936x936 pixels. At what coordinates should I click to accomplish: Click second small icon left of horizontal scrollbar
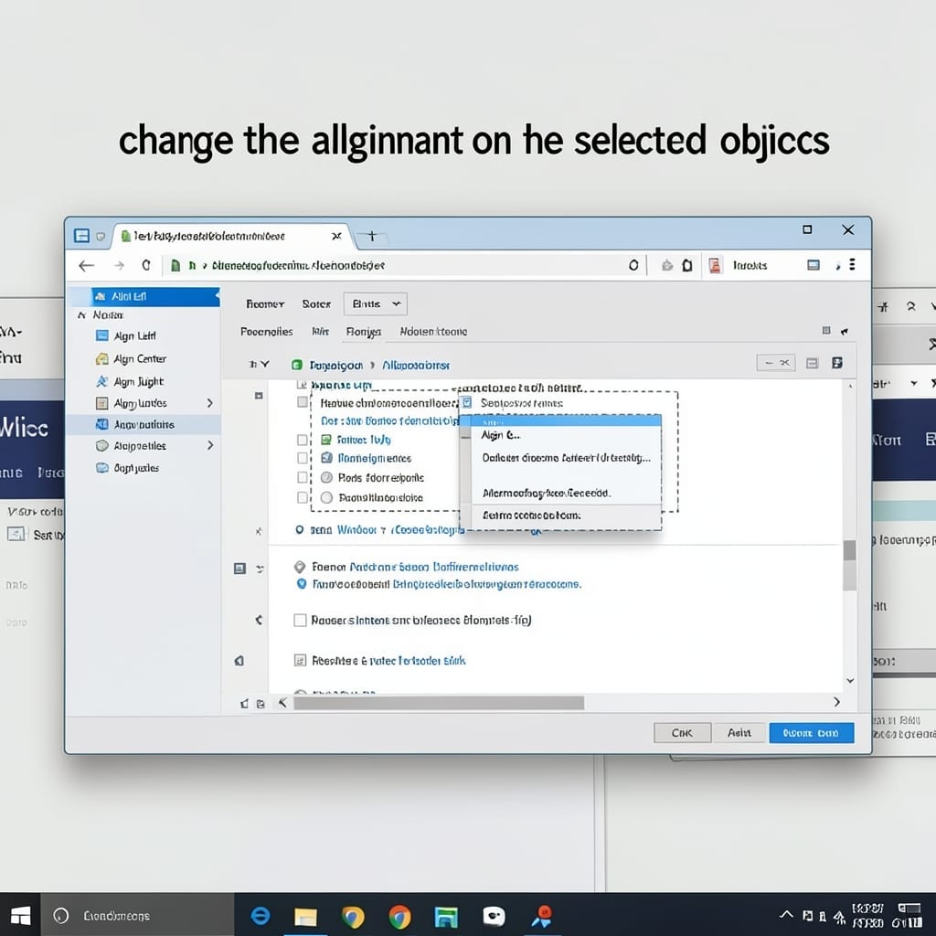261,704
